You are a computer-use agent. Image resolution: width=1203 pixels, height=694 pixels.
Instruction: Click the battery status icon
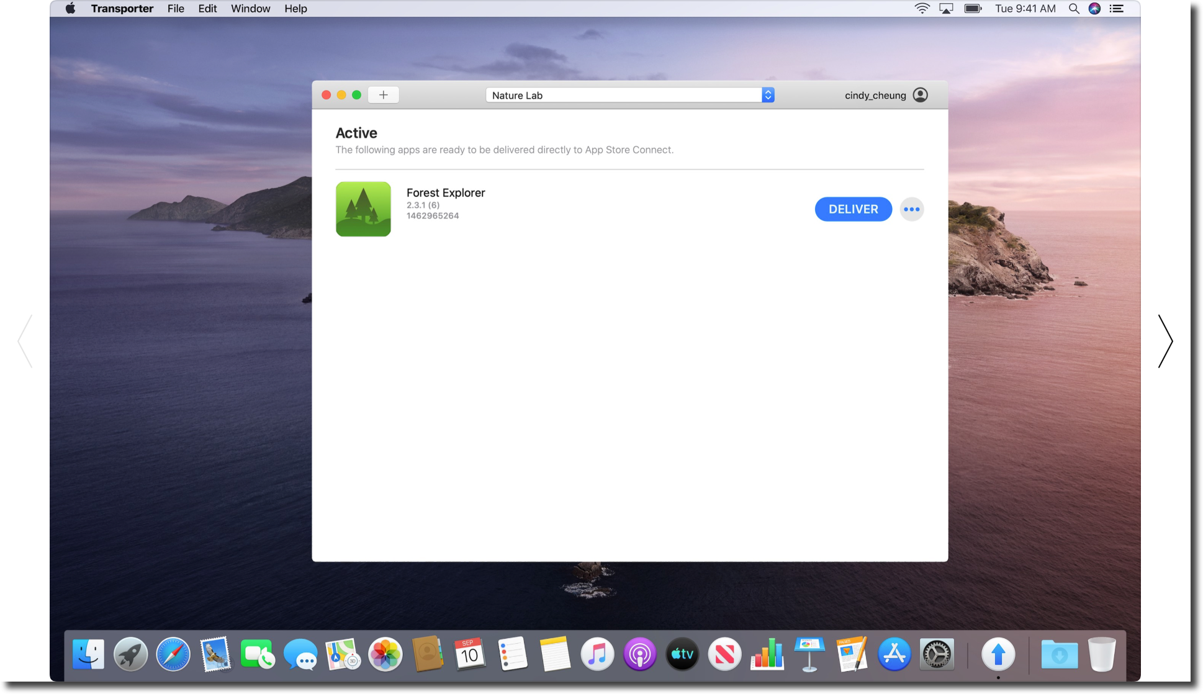click(x=973, y=9)
